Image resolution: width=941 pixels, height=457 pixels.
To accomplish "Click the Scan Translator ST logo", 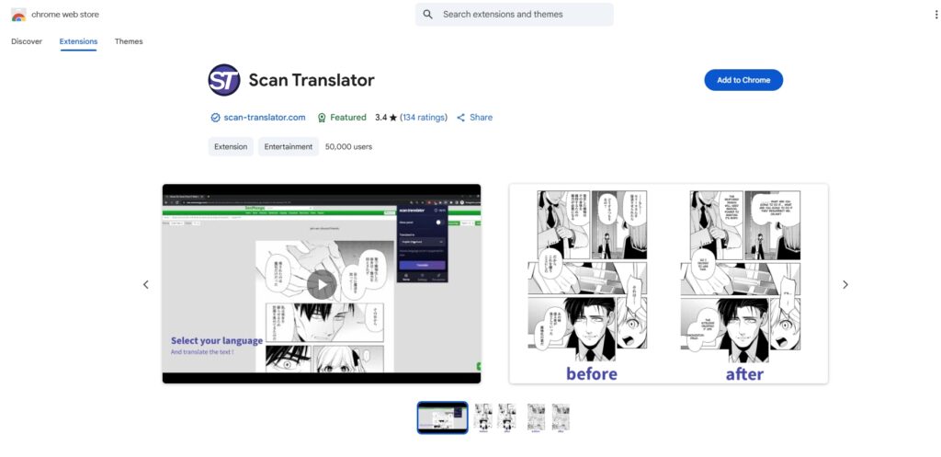I will click(x=224, y=80).
